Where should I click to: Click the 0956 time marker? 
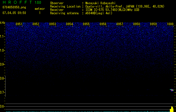103,24
